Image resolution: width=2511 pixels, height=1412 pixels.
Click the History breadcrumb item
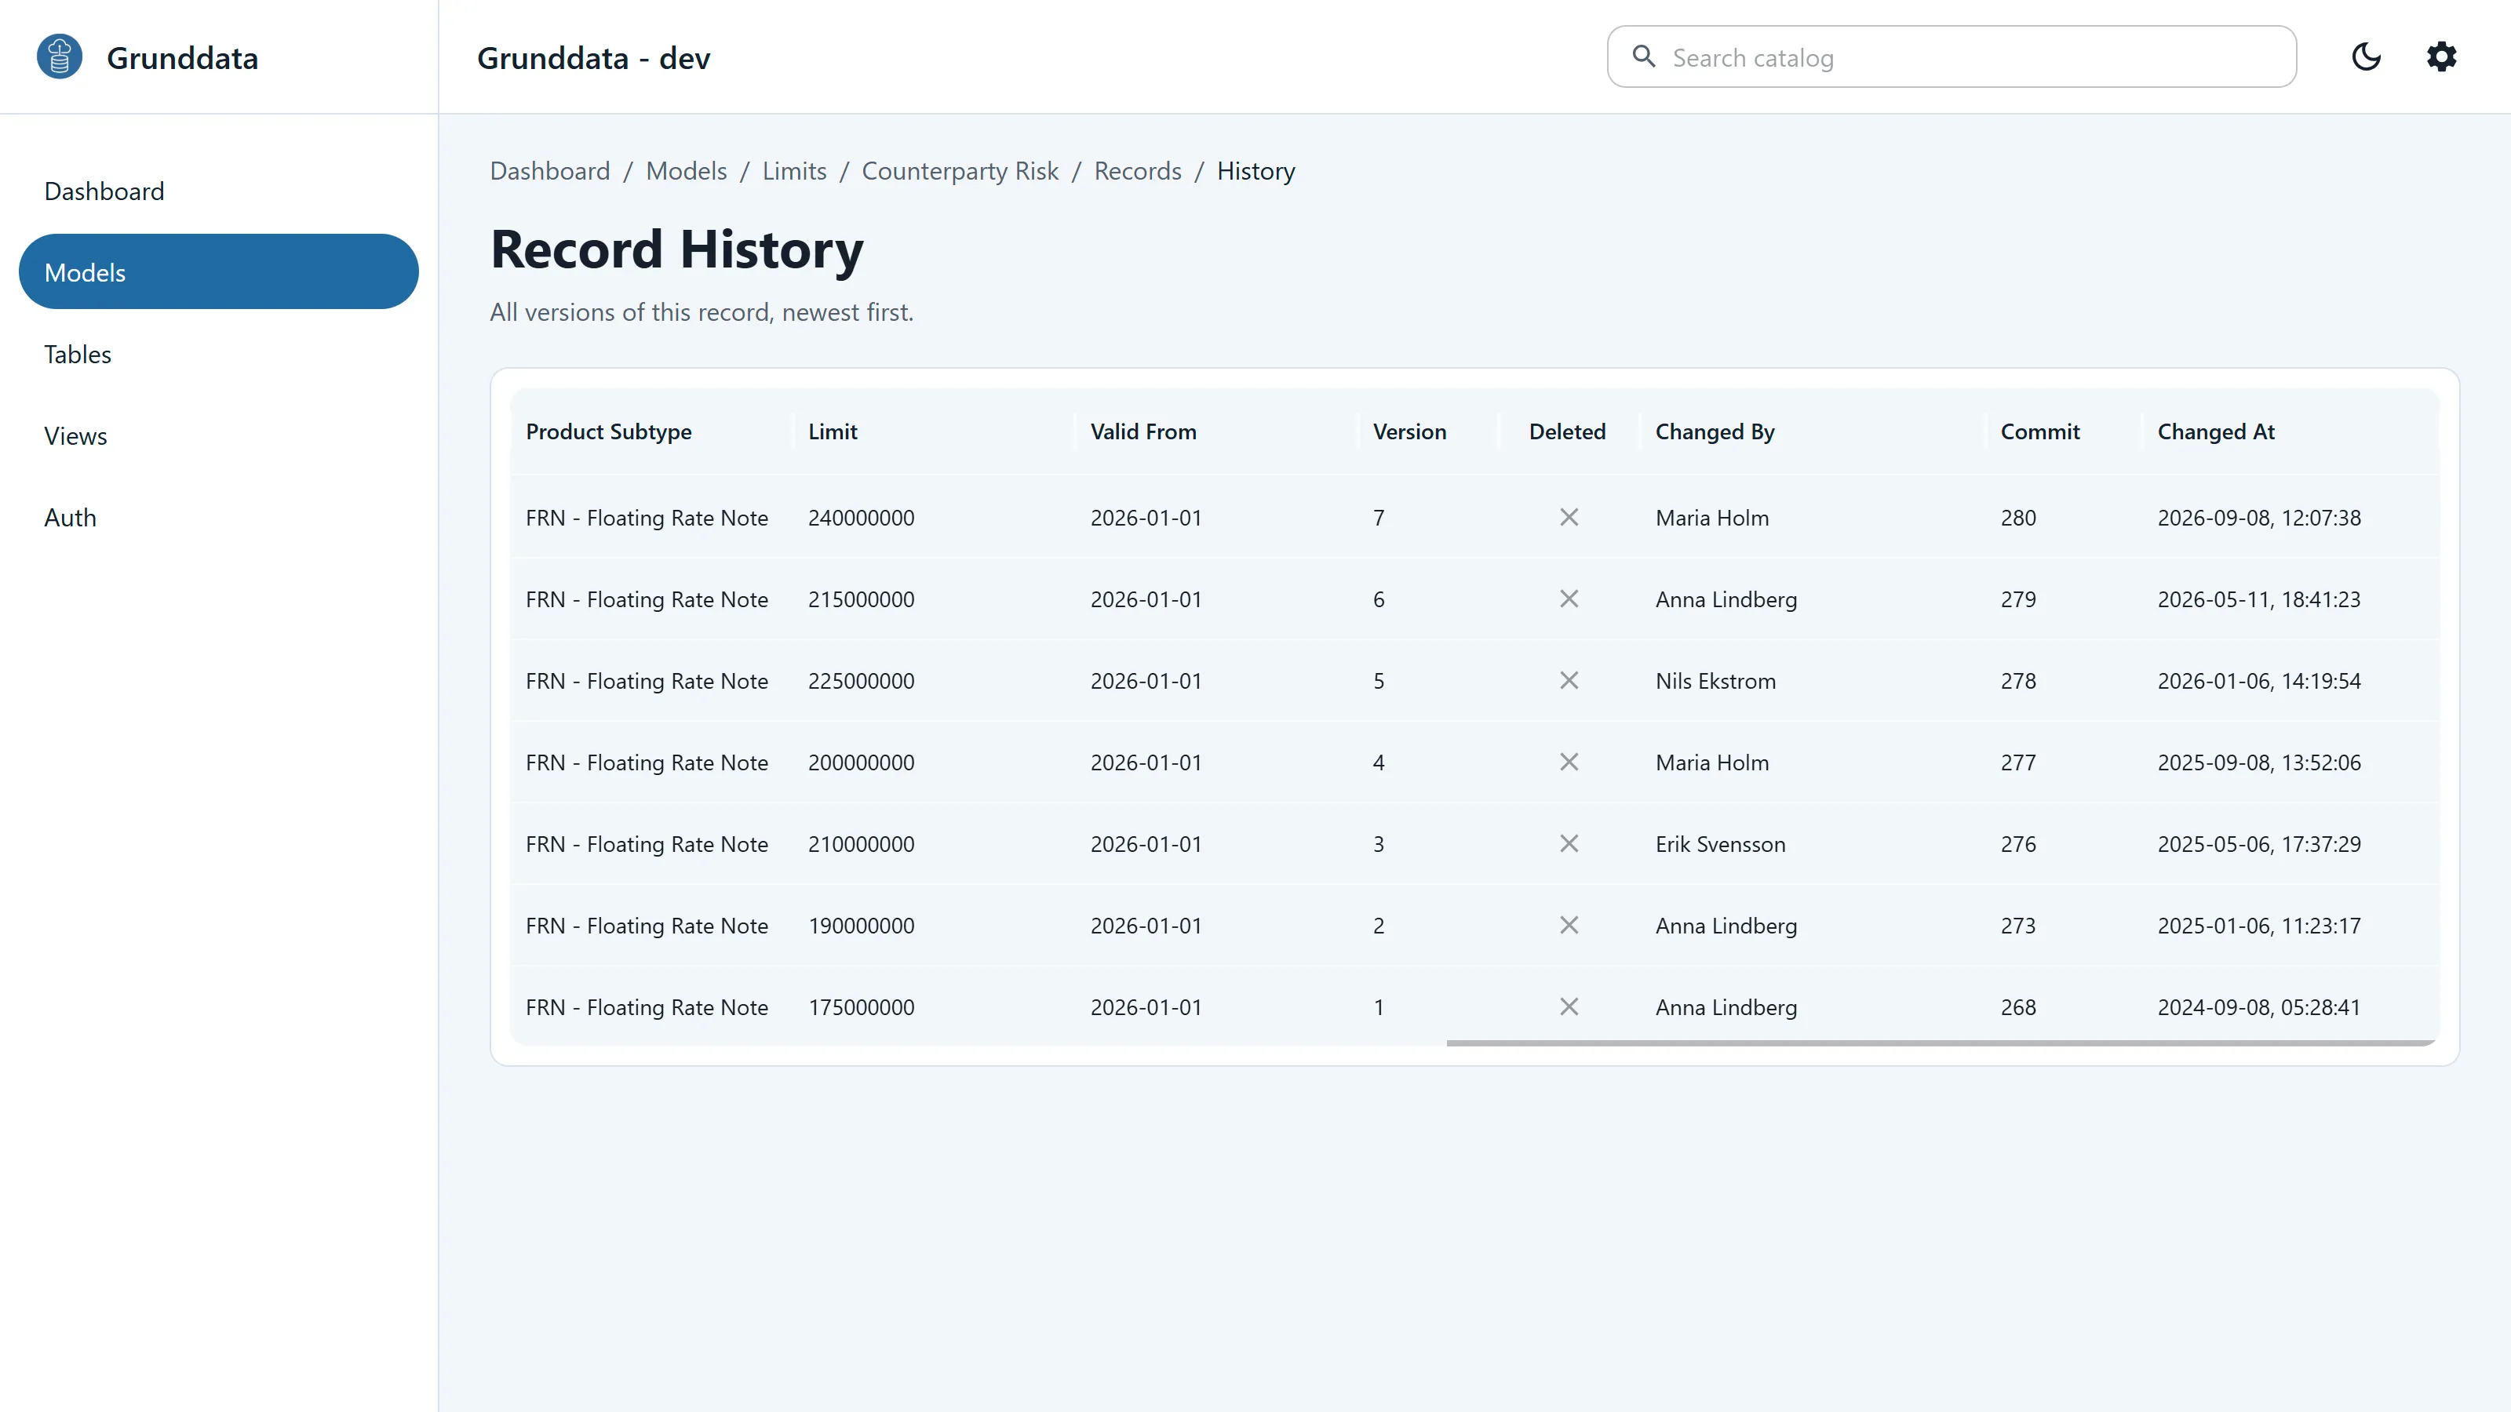1255,172
